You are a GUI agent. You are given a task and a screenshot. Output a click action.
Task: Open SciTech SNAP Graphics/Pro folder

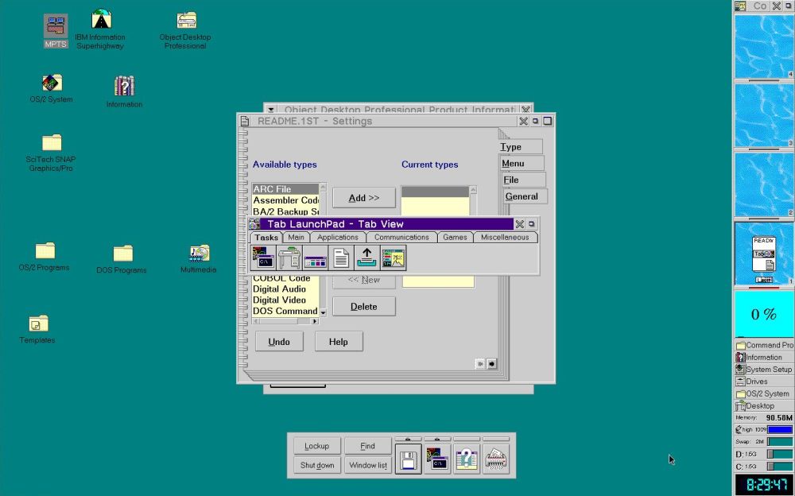coord(51,153)
